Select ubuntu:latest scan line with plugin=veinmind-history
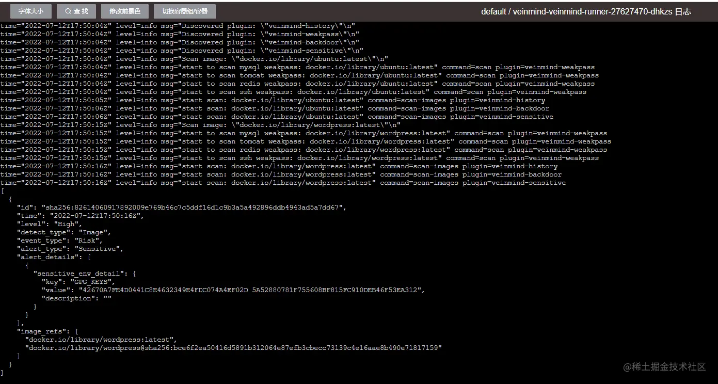Screen dimensions: 718x384 (x=273, y=100)
